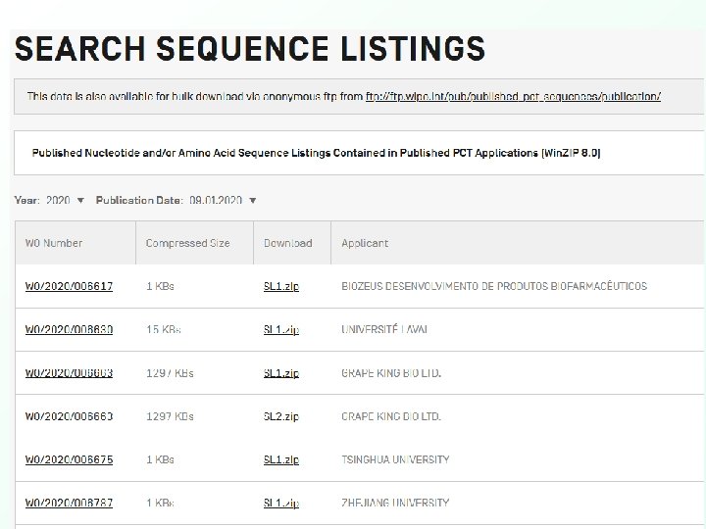Viewport: 706px width, 529px height.
Task: Open WO/2020/006617 application link
Action: point(69,286)
